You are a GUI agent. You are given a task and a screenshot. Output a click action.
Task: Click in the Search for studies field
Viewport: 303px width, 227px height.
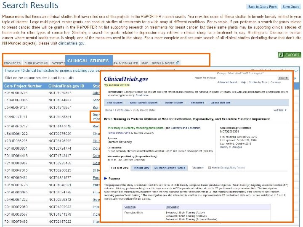[x=247, y=78]
